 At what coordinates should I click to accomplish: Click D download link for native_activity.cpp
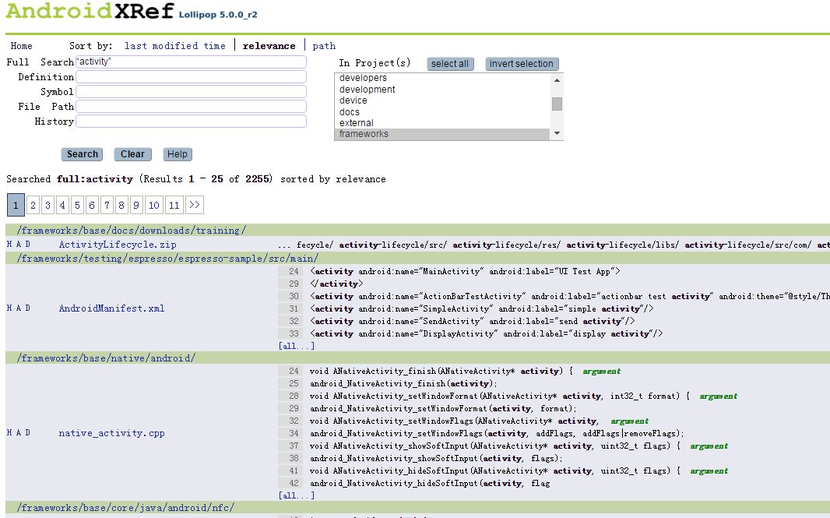[27, 433]
